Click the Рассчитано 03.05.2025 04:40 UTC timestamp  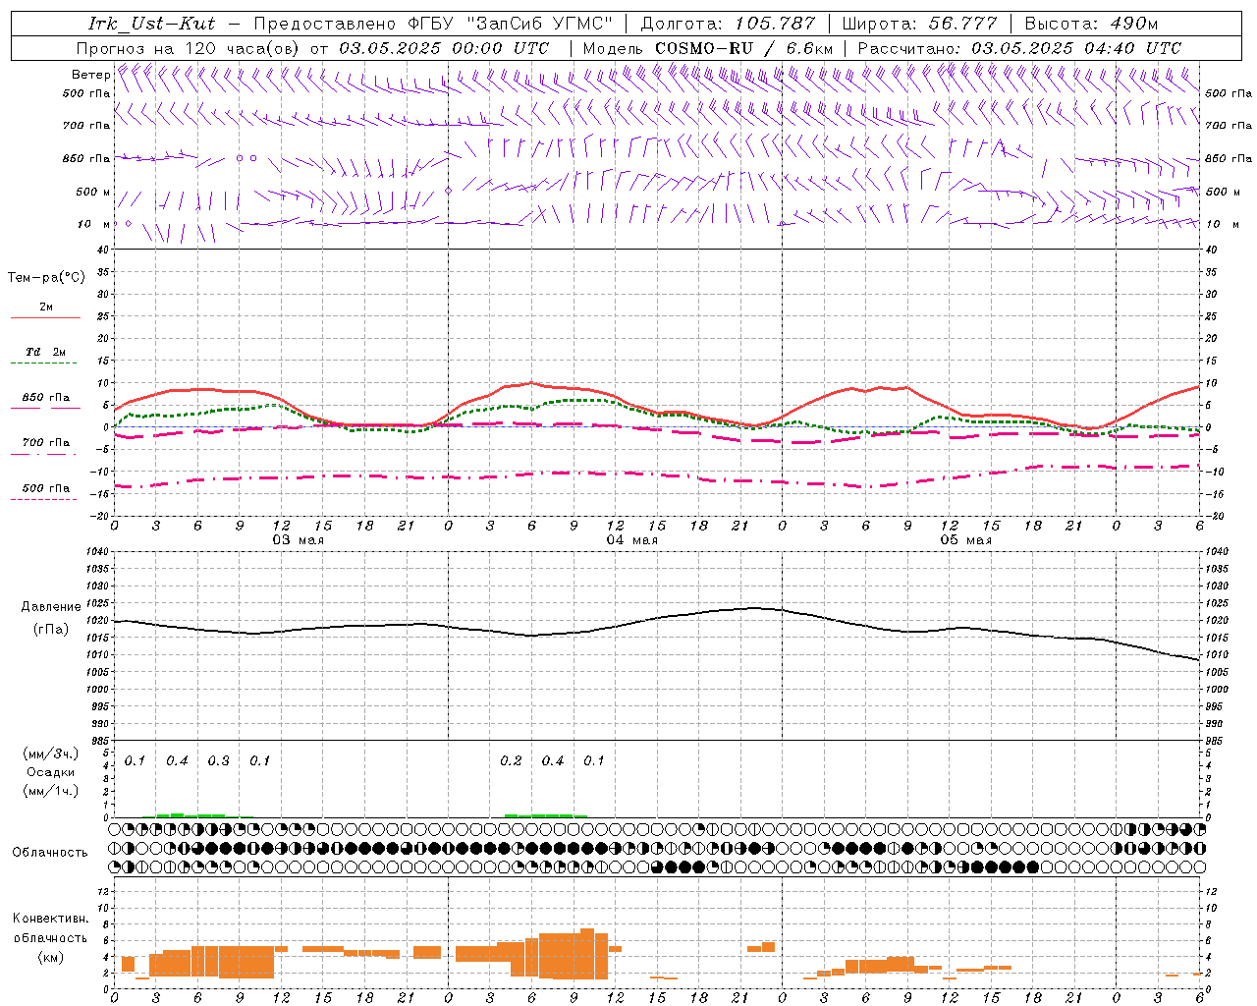(1019, 48)
